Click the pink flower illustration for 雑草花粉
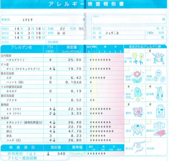Image resolution: width=169 pixels, height=161 pixels. pos(137,77)
